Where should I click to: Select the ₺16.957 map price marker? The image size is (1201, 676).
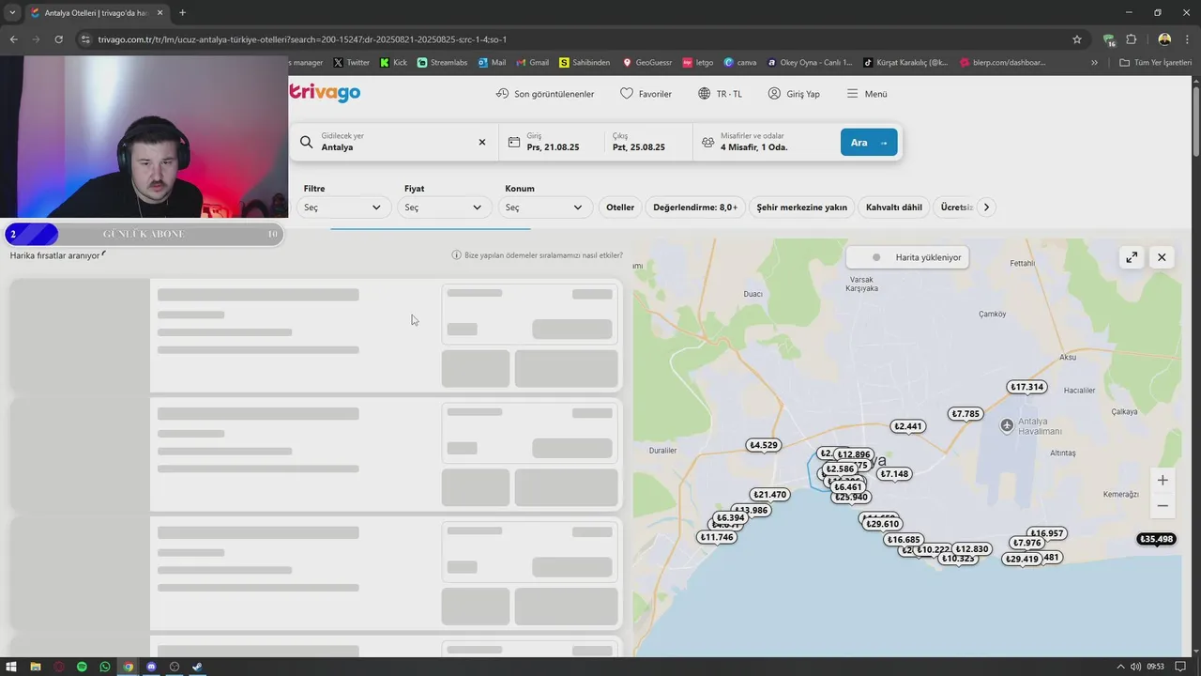pyautogui.click(x=1046, y=533)
